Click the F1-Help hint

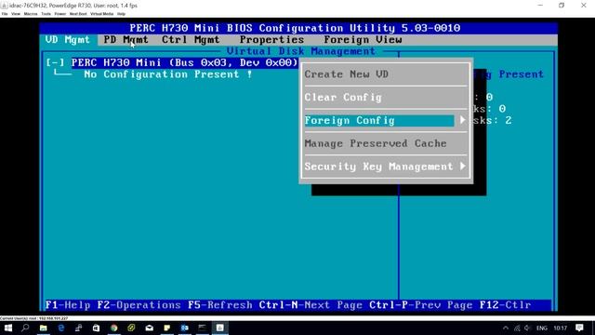coord(68,305)
